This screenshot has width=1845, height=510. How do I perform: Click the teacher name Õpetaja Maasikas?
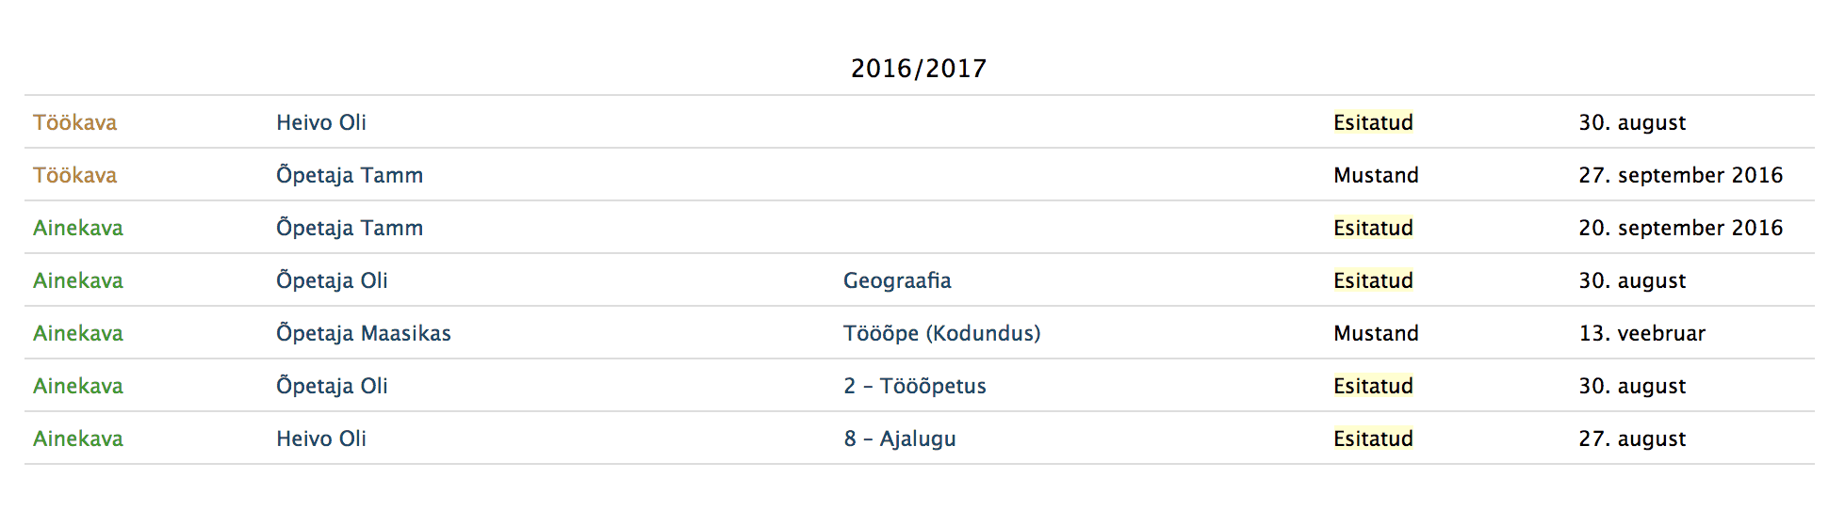pyautogui.click(x=363, y=333)
